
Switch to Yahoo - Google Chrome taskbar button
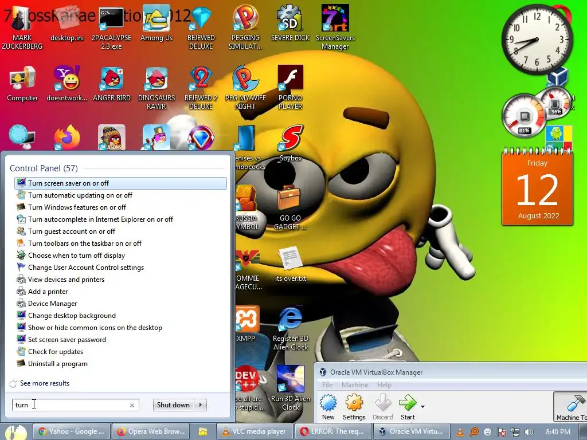[72, 431]
